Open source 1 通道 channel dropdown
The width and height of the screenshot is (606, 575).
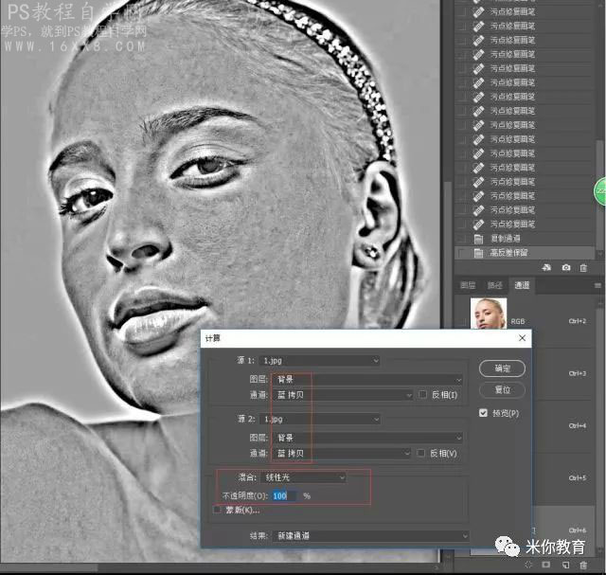(x=343, y=395)
